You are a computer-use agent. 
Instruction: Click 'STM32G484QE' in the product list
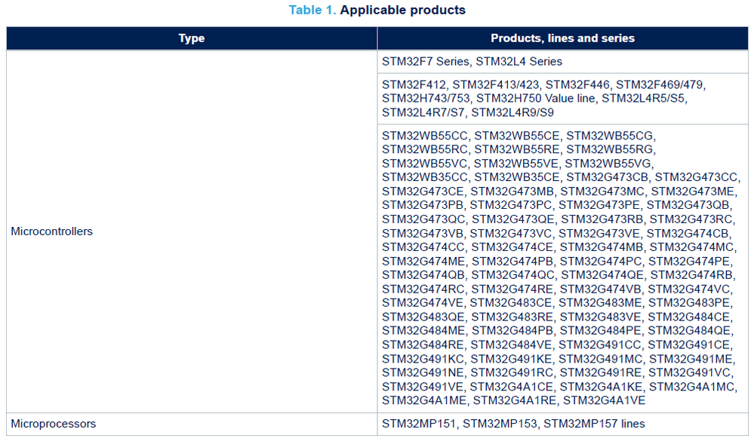tap(689, 331)
